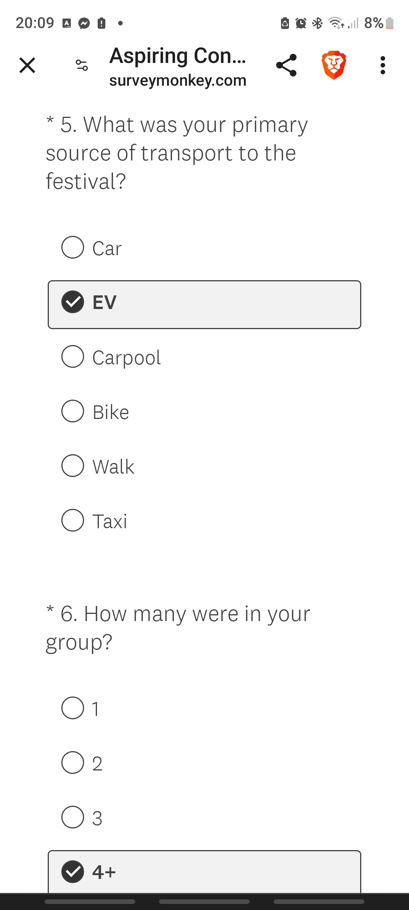
Task: Tap the share icon
Action: 286,65
